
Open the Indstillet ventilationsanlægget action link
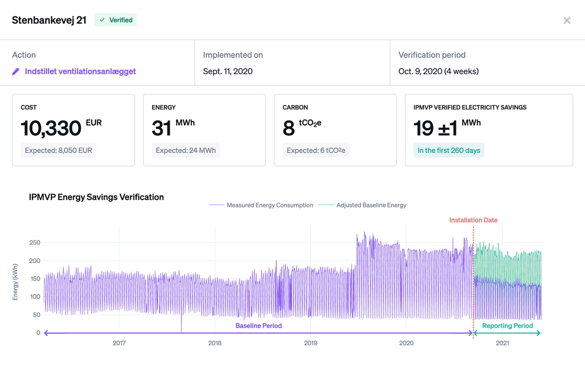[x=80, y=72]
